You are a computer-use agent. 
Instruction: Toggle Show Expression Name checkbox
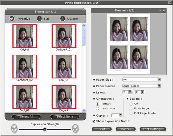tap(94, 121)
